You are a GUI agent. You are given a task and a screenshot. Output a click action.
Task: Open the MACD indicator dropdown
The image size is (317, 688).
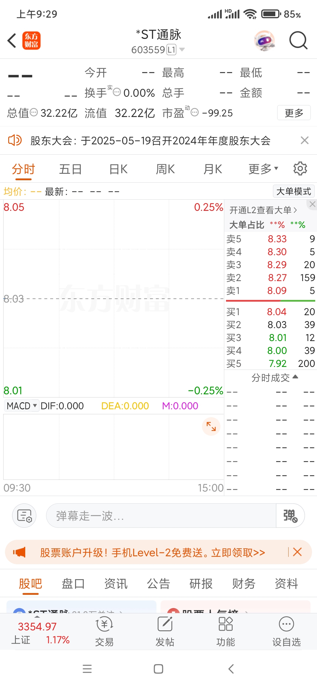point(22,406)
